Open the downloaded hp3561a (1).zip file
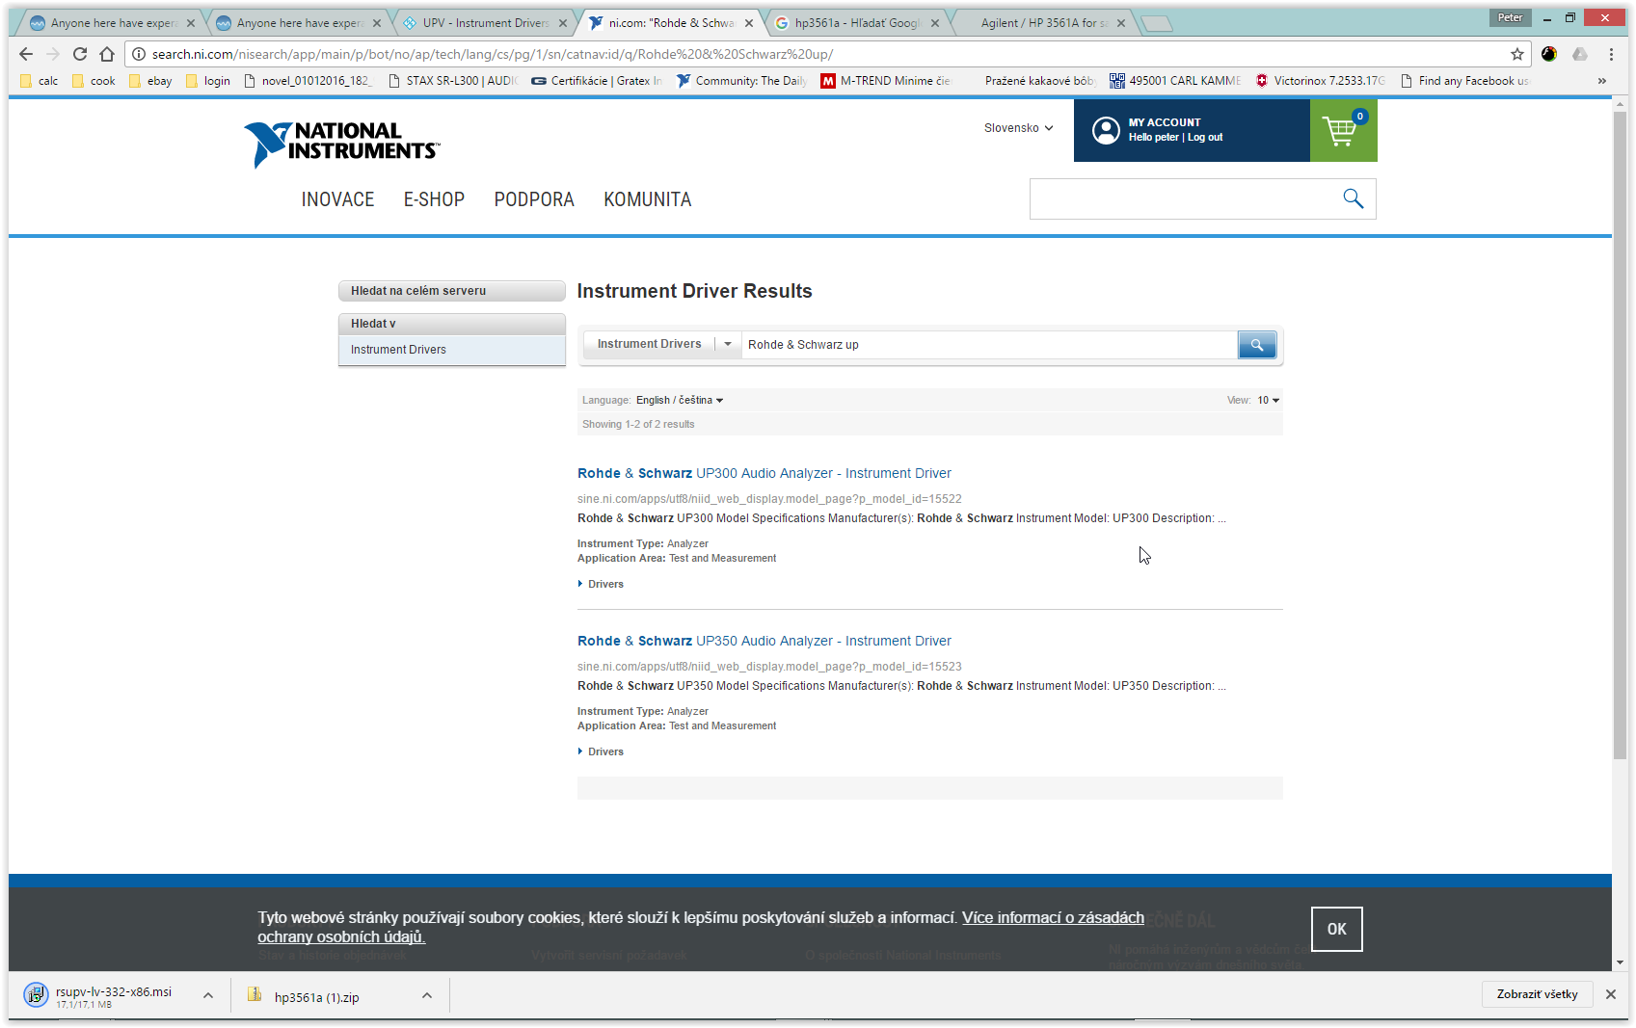The height and width of the screenshot is (1028, 1636). pyautogui.click(x=304, y=996)
